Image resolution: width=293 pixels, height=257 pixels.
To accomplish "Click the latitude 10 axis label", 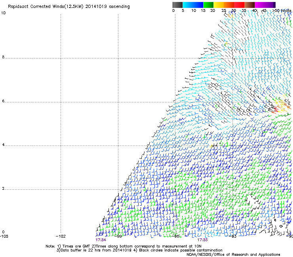I will (x=4, y=13).
